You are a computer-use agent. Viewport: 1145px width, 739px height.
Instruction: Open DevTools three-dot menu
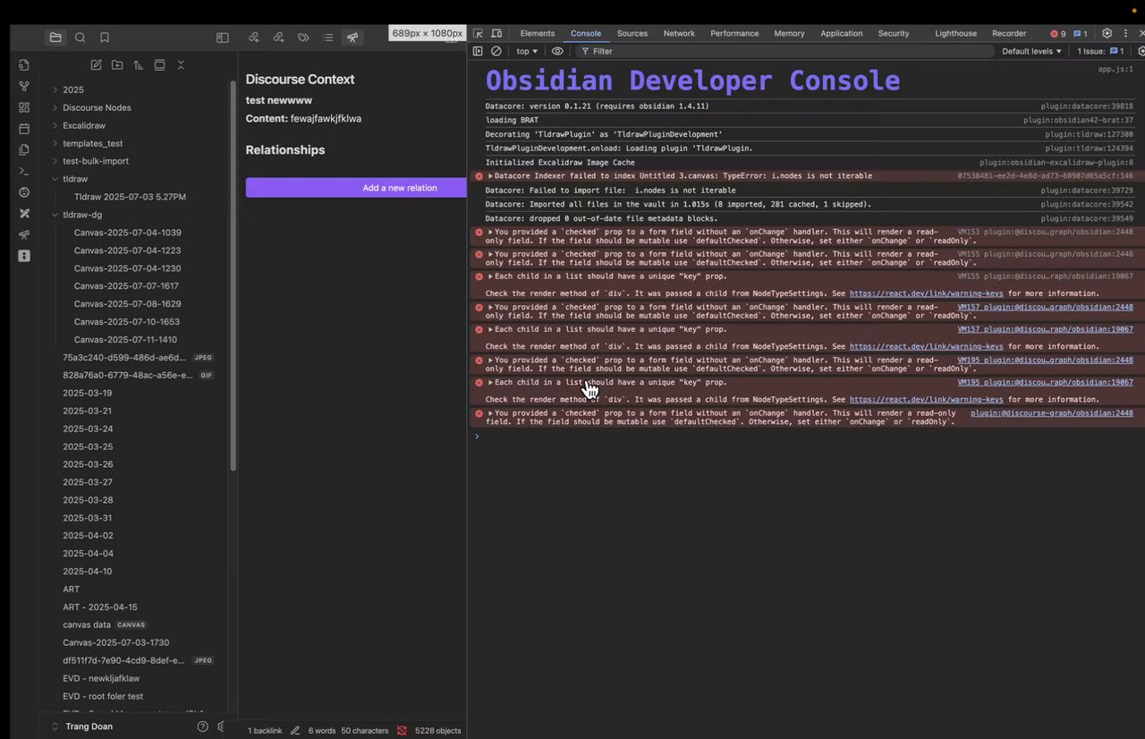pos(1125,33)
